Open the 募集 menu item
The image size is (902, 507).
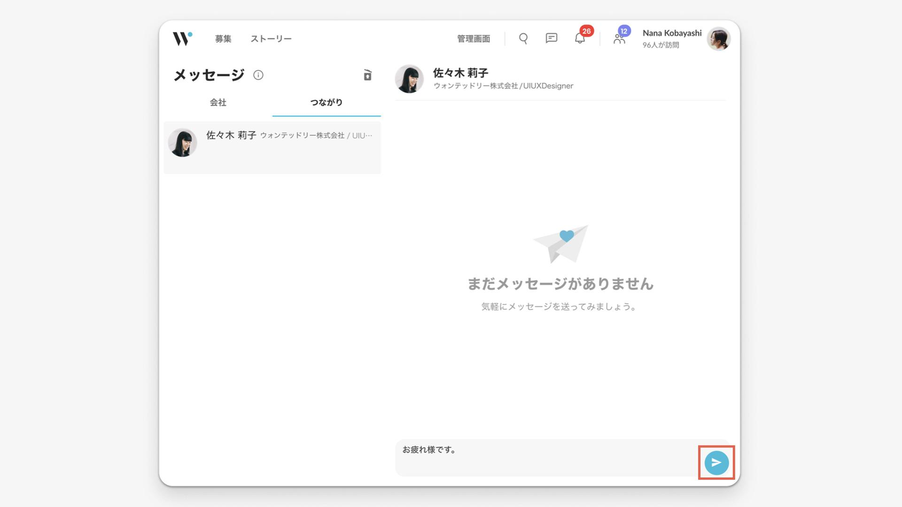click(223, 39)
